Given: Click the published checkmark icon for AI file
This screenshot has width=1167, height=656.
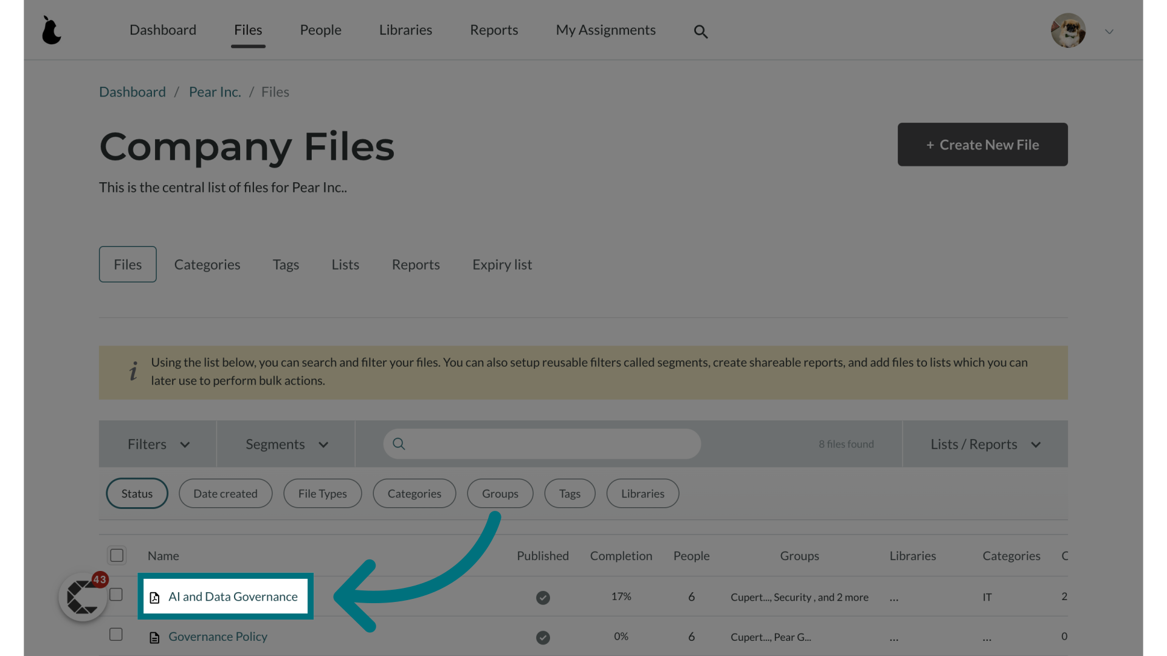Looking at the screenshot, I should (x=543, y=596).
